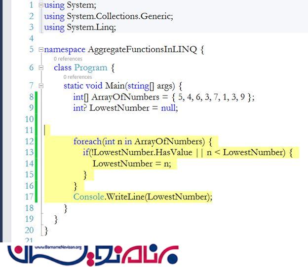Collapse the static void Main method

pos(41,86)
